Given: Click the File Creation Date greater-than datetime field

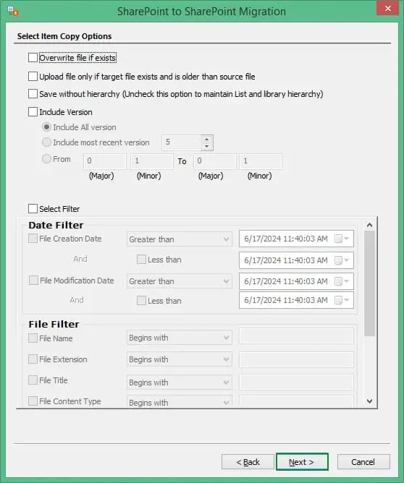Looking at the screenshot, I should (296, 239).
